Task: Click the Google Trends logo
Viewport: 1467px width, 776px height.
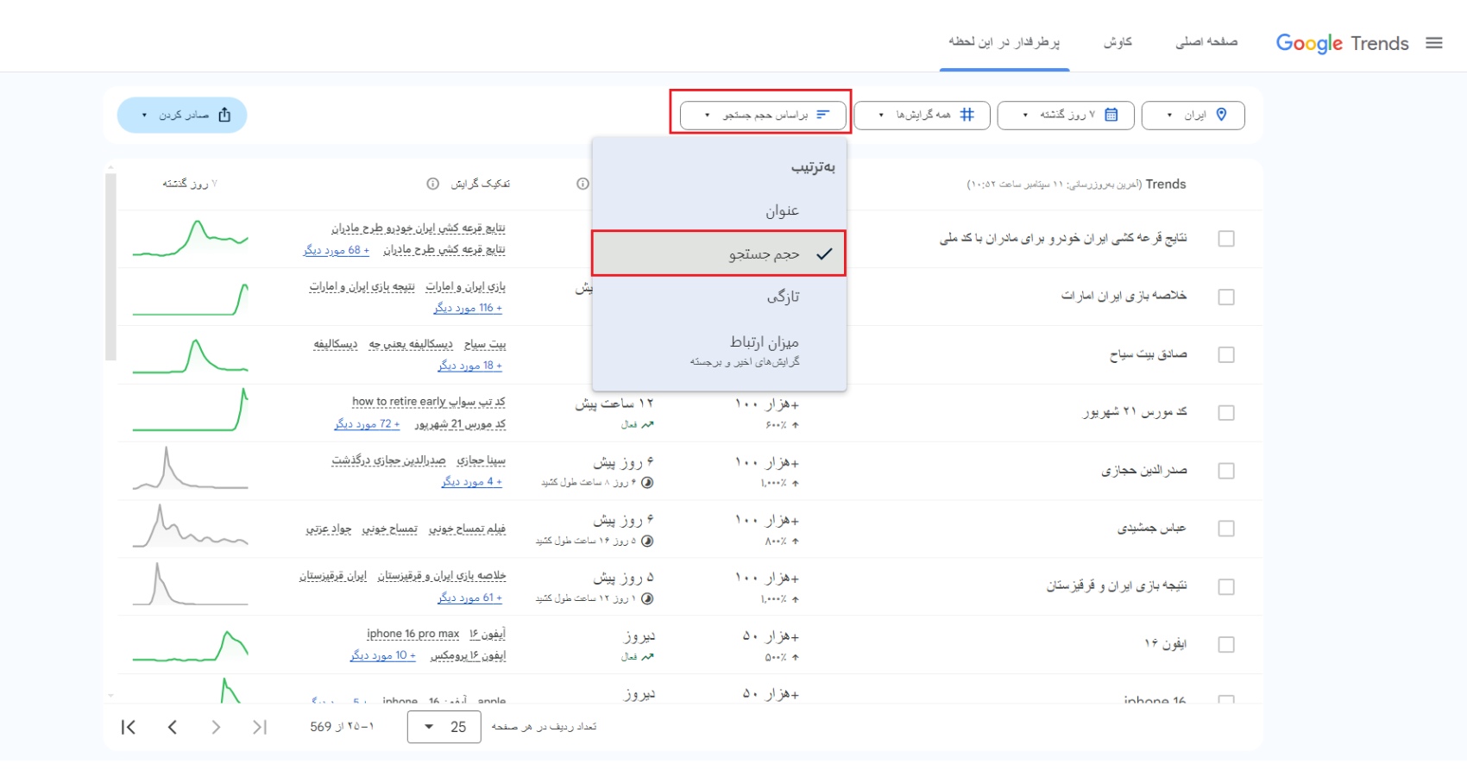Action: 1342,43
